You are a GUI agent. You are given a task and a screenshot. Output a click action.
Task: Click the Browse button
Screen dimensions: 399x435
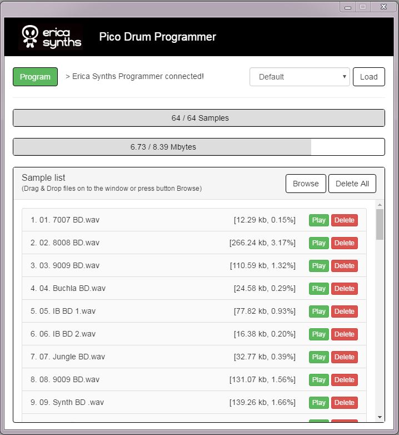click(x=306, y=184)
